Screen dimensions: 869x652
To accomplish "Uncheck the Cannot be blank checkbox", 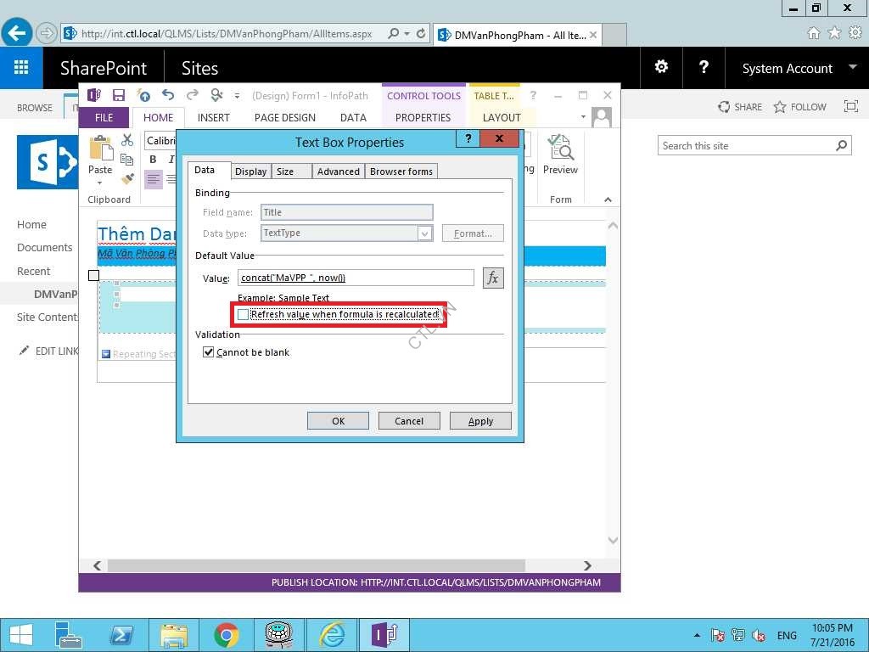I will coord(209,352).
